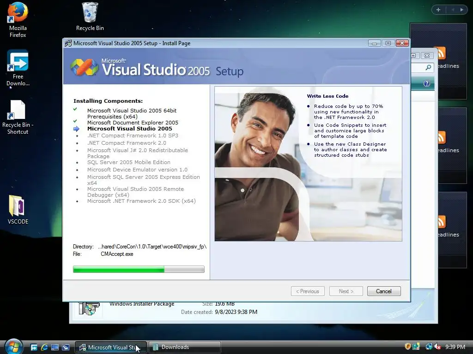Switch to Microsoft Visual Studio taskbar button
Image resolution: width=473 pixels, height=354 pixels.
click(x=111, y=347)
